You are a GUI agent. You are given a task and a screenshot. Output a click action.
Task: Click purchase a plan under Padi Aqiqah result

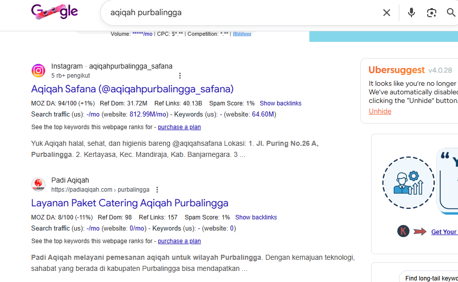click(179, 241)
